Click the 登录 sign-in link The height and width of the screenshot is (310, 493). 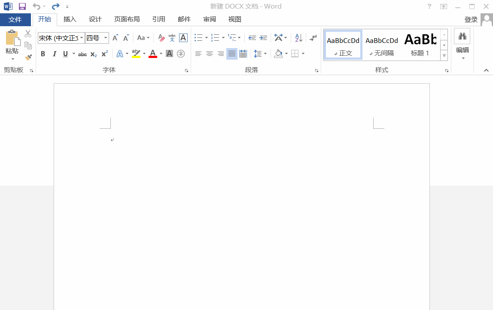pos(471,19)
